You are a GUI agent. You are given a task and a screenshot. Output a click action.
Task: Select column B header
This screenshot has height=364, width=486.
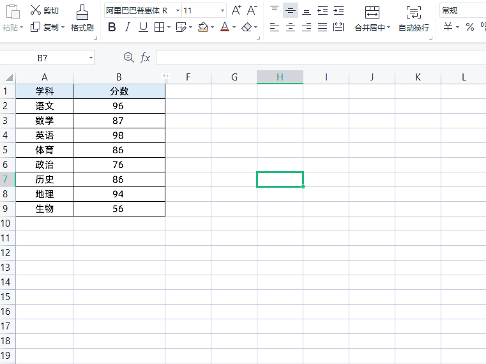coord(119,77)
